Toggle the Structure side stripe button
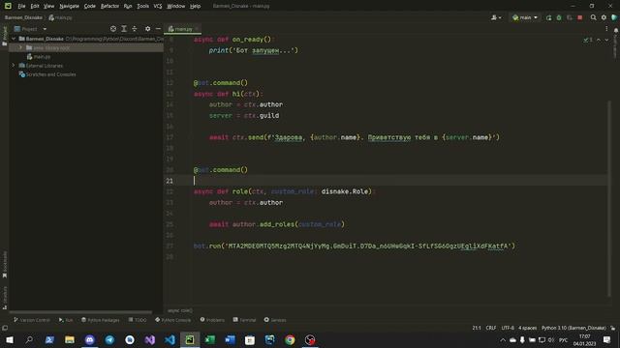Viewport: 620px width, 348px height. coord(4,298)
